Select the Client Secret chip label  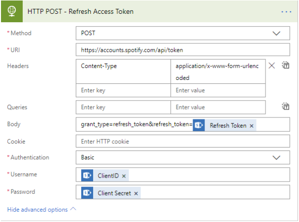pyautogui.click(x=114, y=193)
